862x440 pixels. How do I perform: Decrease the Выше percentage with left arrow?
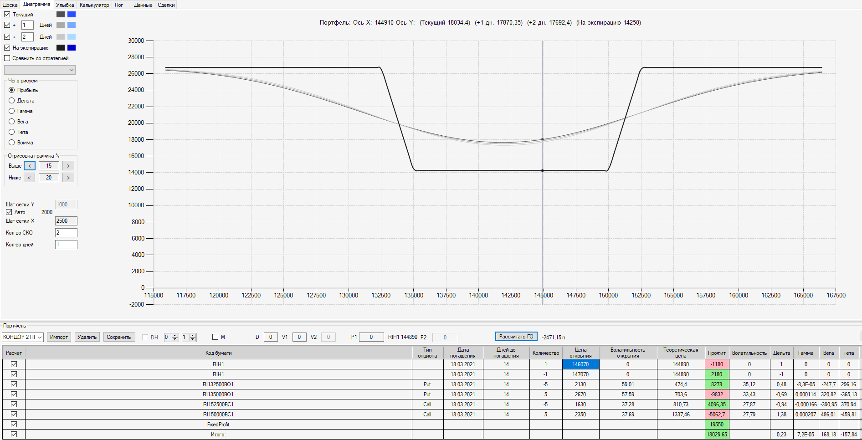[29, 166]
